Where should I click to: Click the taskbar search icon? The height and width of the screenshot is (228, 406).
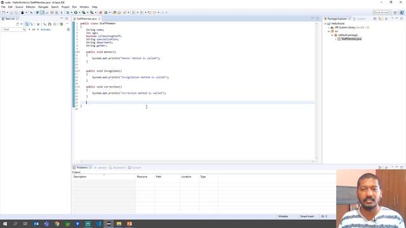pos(15,224)
